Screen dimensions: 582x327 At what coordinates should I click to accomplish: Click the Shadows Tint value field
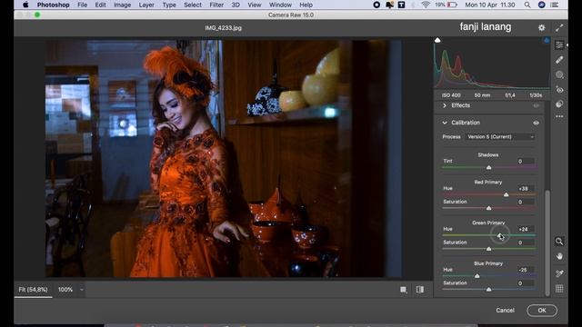526,162
